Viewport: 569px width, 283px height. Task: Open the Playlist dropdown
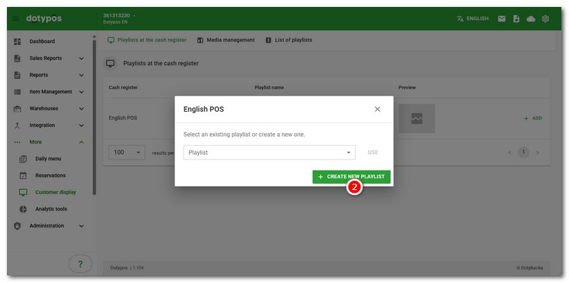pos(269,153)
